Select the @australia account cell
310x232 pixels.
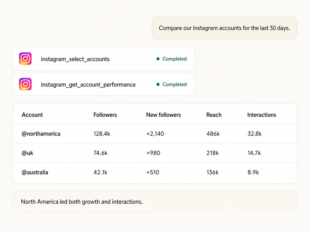tap(35, 172)
